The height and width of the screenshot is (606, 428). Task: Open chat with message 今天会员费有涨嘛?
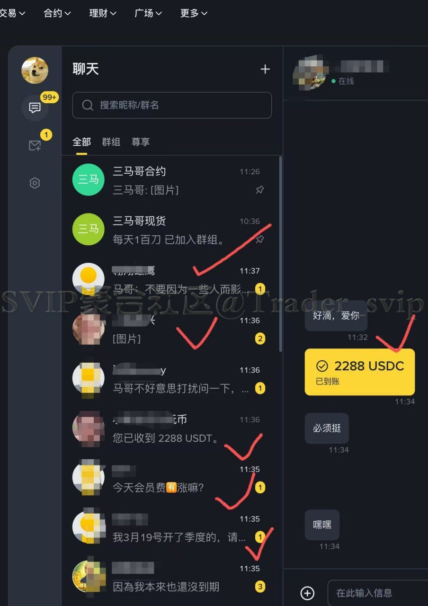click(x=172, y=478)
